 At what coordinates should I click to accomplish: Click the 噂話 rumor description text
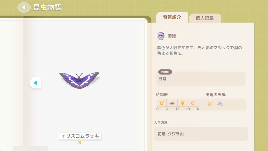199,50
